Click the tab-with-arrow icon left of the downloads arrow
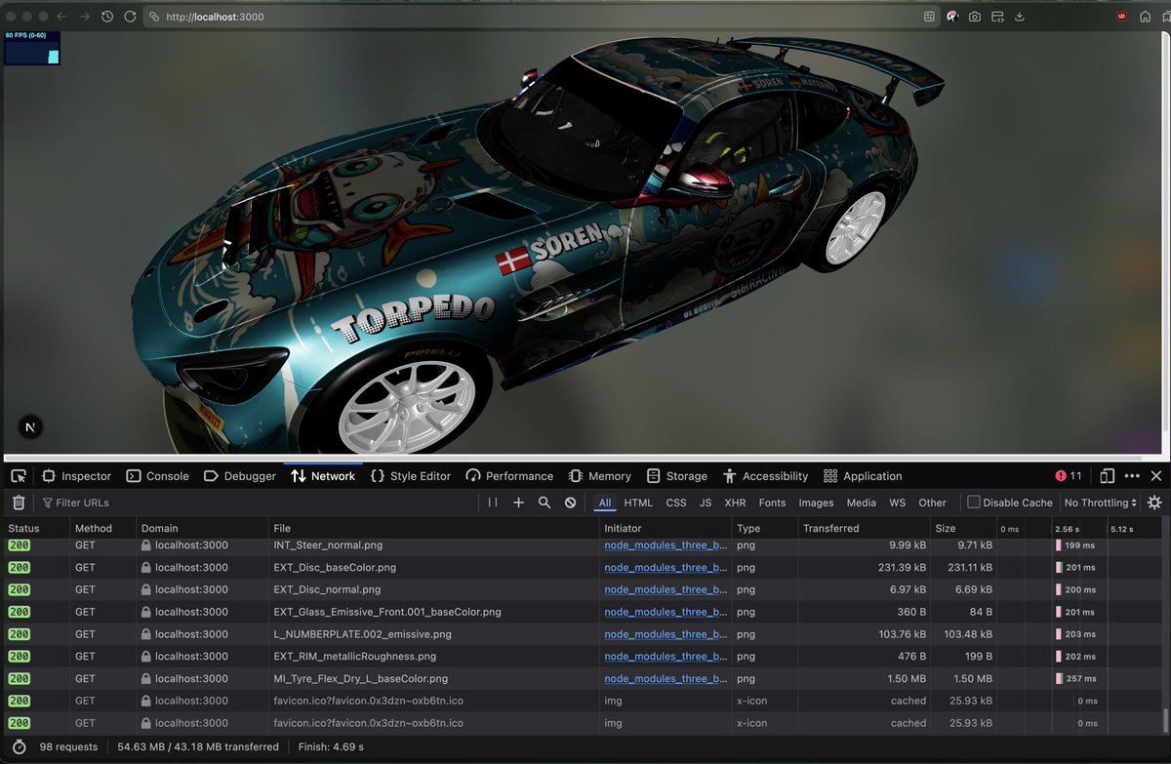Image resolution: width=1171 pixels, height=764 pixels. click(x=997, y=17)
